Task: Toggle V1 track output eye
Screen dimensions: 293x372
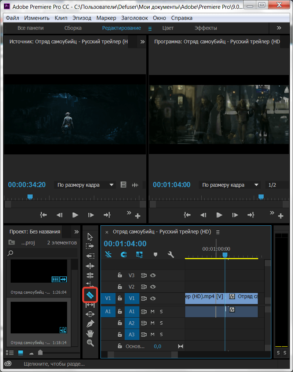Action: (153, 298)
